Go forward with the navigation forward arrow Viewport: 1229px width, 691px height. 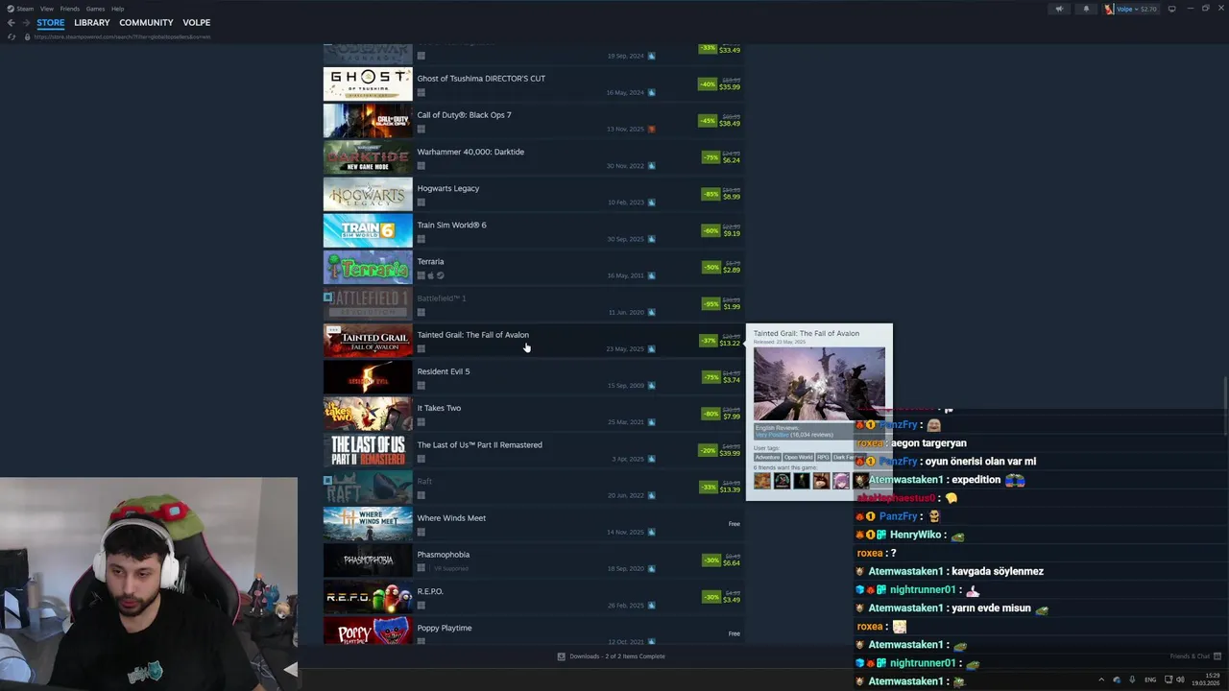pos(25,22)
